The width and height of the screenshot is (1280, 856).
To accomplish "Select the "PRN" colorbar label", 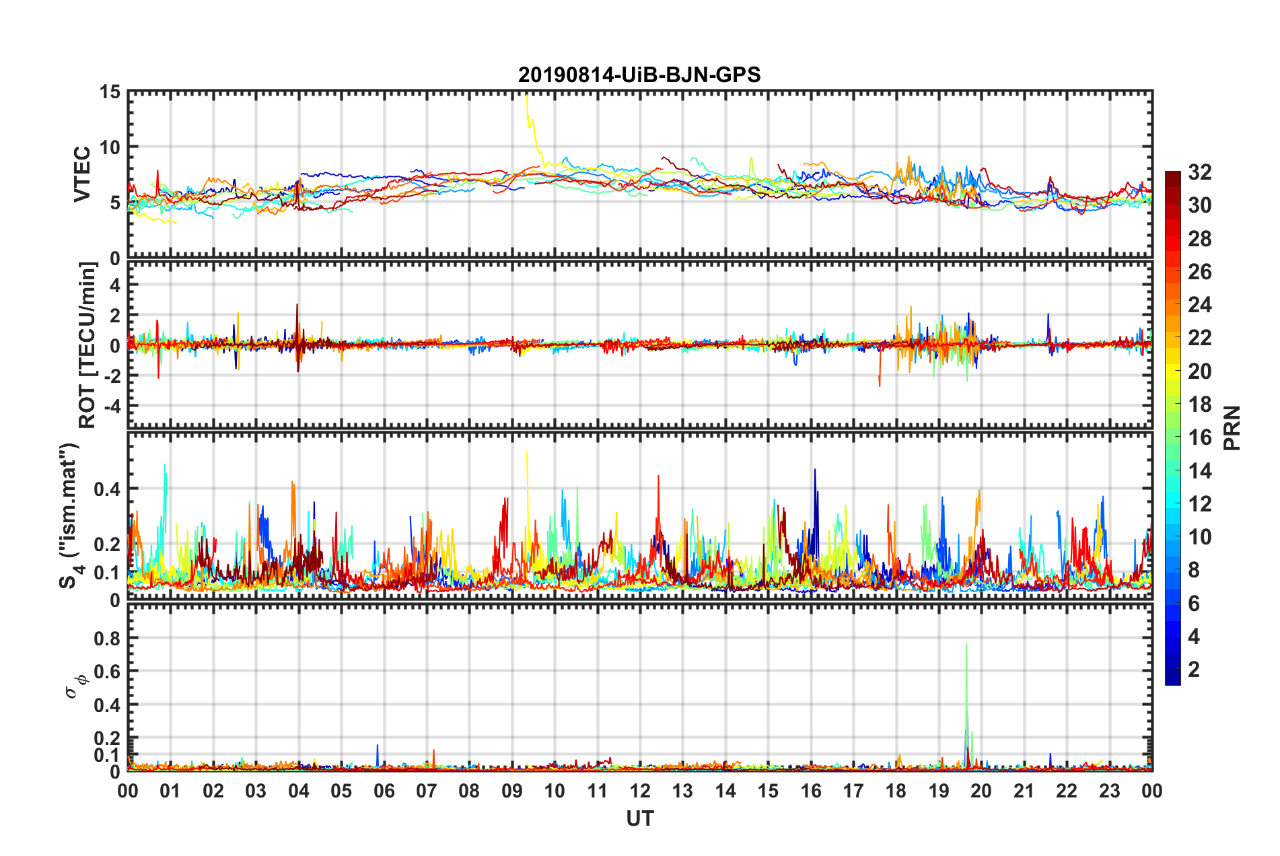I will tap(1232, 428).
